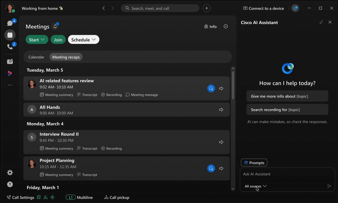This screenshot has width=338, height=203.
Task: Open the Messaging tab in sidebar
Action: (10, 23)
